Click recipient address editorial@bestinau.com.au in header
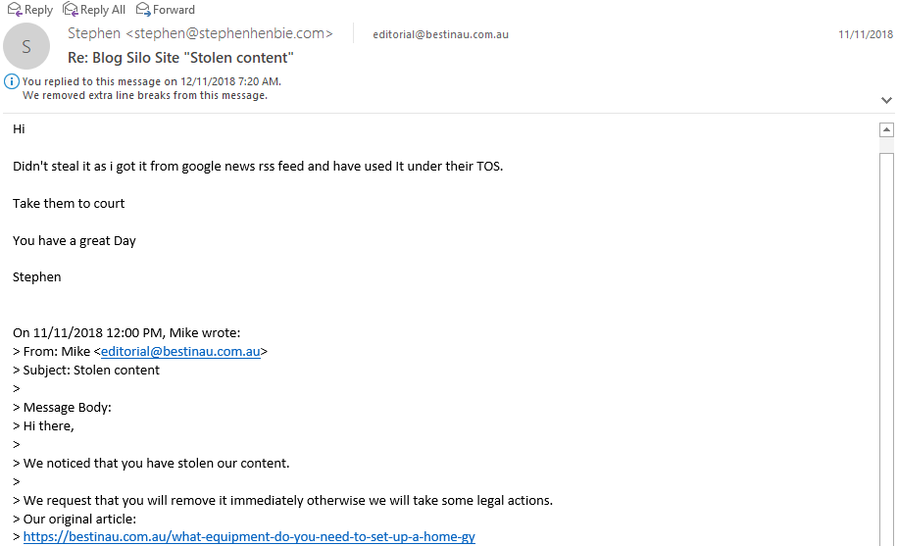Image resolution: width=898 pixels, height=546 pixels. pyautogui.click(x=440, y=34)
